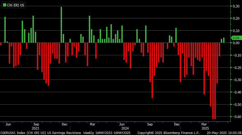The width and height of the screenshot is (242, 135).
Task: Click the Mar label above 2025
Action: 204,124
